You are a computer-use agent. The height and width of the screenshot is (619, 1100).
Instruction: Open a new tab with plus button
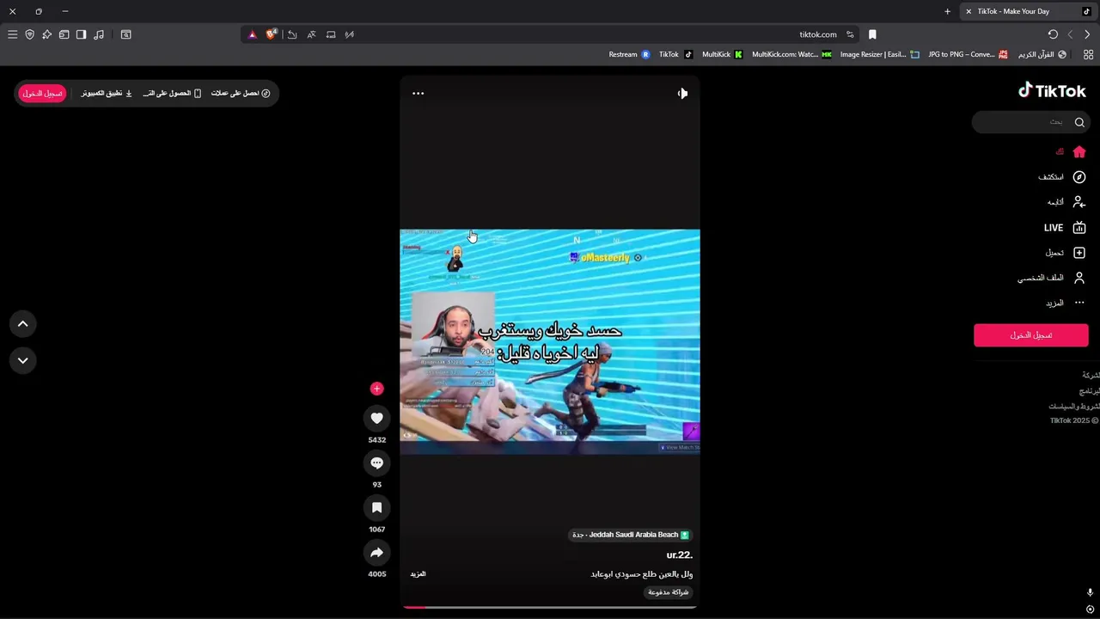pos(947,11)
